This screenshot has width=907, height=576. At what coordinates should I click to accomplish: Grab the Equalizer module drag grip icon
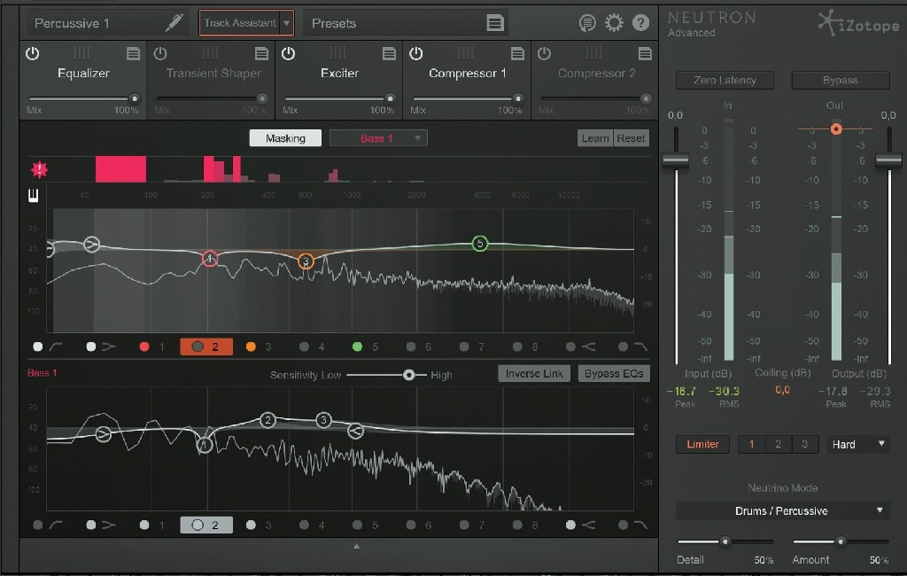click(81, 53)
